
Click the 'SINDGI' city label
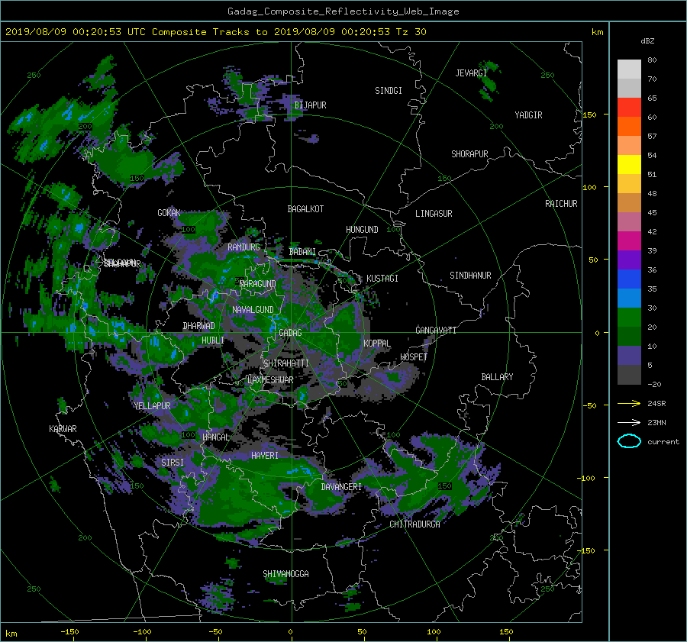[x=389, y=91]
